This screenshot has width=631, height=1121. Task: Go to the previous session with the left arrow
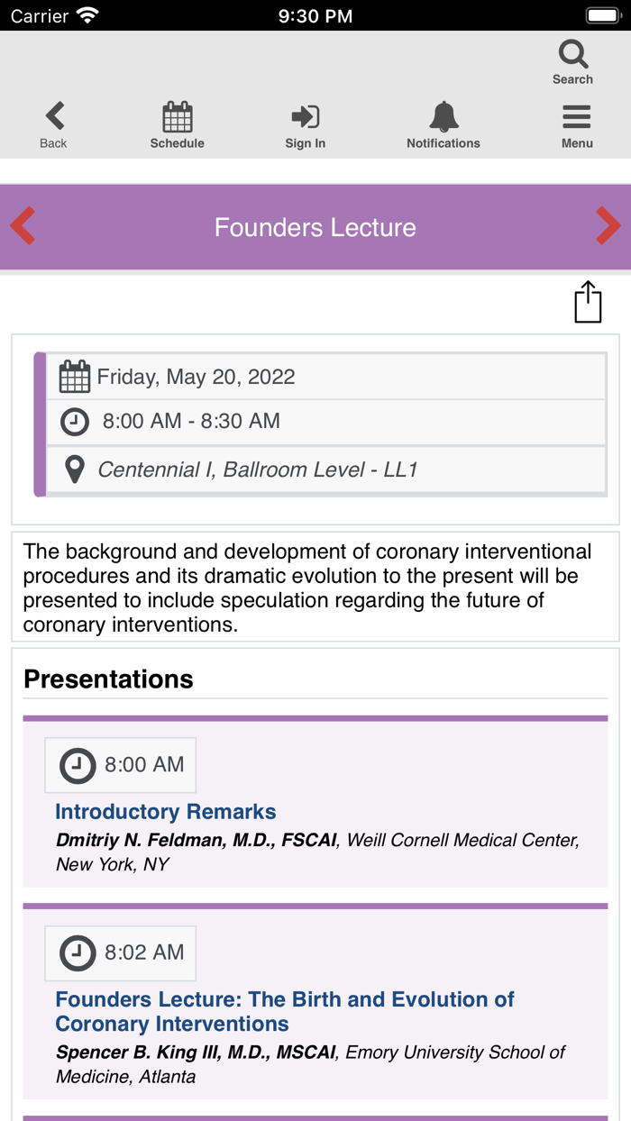click(x=23, y=226)
